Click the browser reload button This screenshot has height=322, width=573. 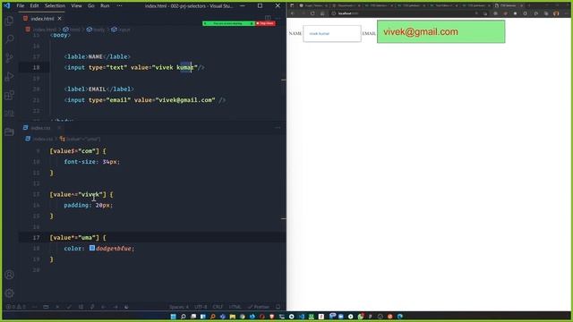(312, 13)
